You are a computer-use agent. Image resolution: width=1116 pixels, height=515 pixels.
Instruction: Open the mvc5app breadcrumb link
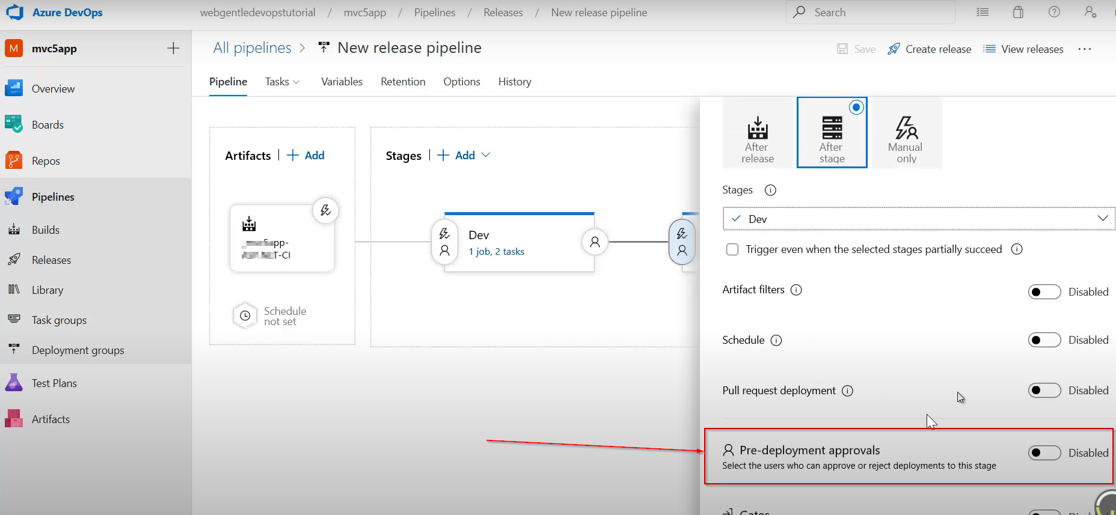[x=365, y=13]
